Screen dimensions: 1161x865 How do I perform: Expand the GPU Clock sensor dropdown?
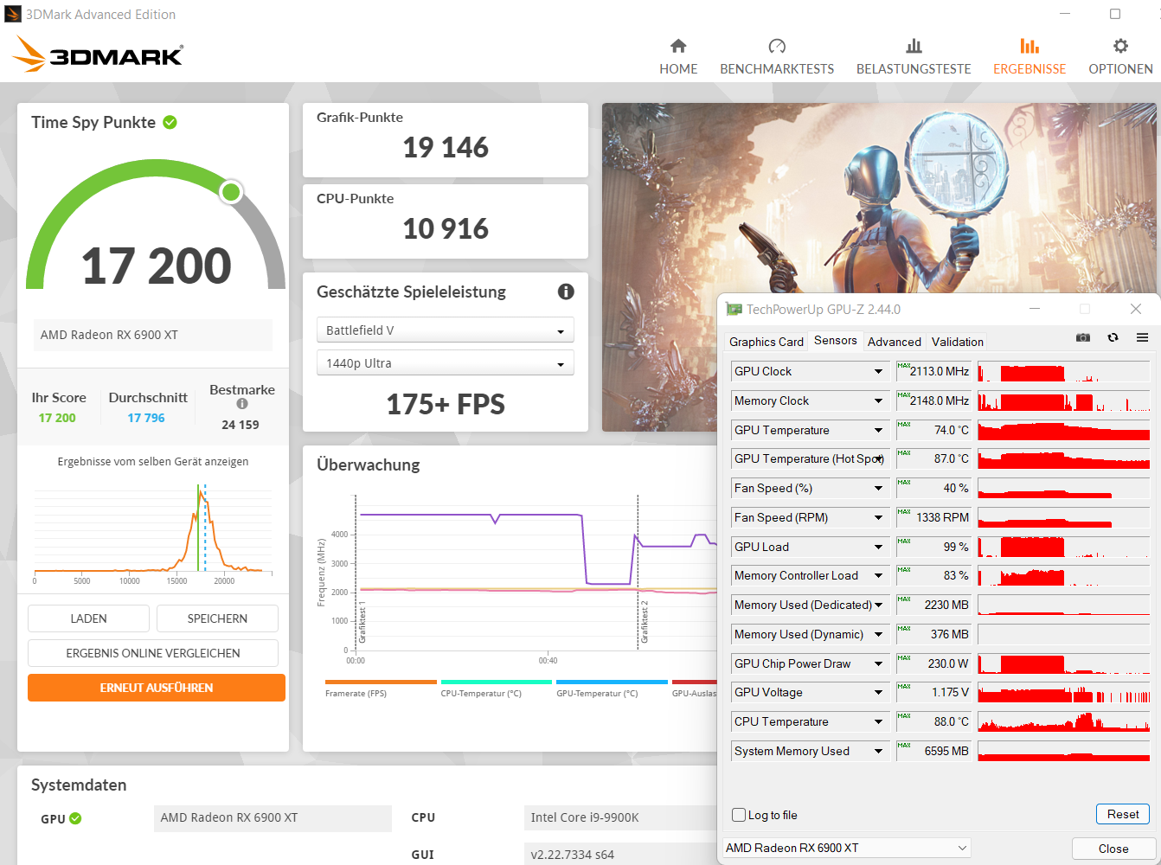point(878,371)
